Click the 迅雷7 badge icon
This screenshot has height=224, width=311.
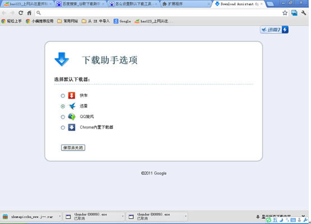(x=274, y=30)
